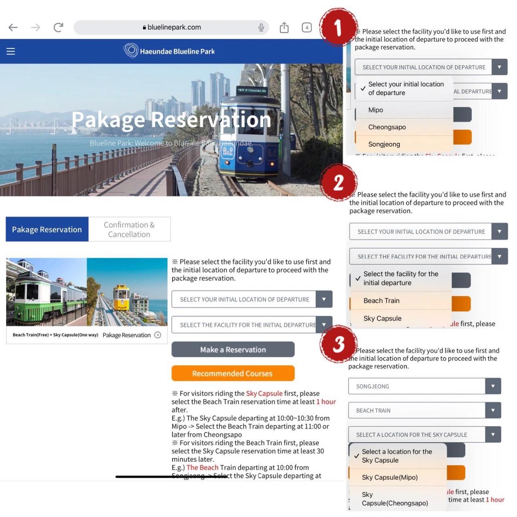Open facility dropdown in step 2
This screenshot has height=517, width=517.
(x=429, y=256)
